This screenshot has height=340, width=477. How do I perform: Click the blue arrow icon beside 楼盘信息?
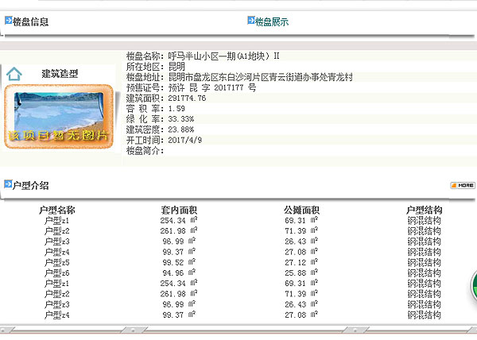click(x=8, y=21)
